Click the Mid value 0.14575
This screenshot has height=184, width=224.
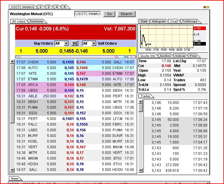199,66
